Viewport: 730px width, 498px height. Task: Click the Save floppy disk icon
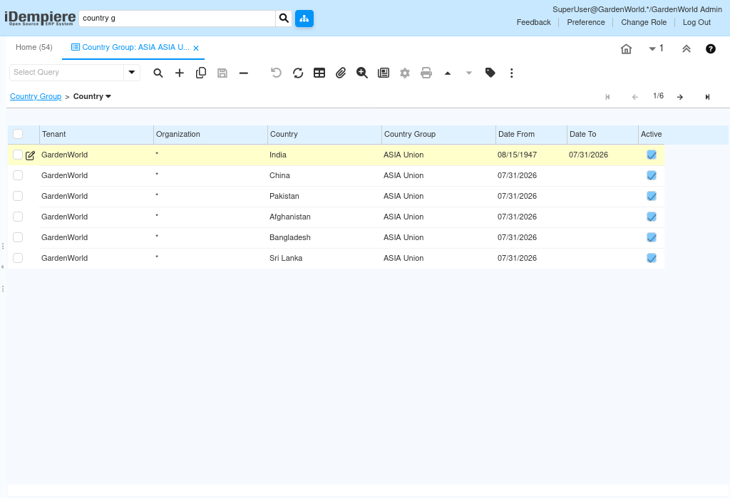pos(222,73)
